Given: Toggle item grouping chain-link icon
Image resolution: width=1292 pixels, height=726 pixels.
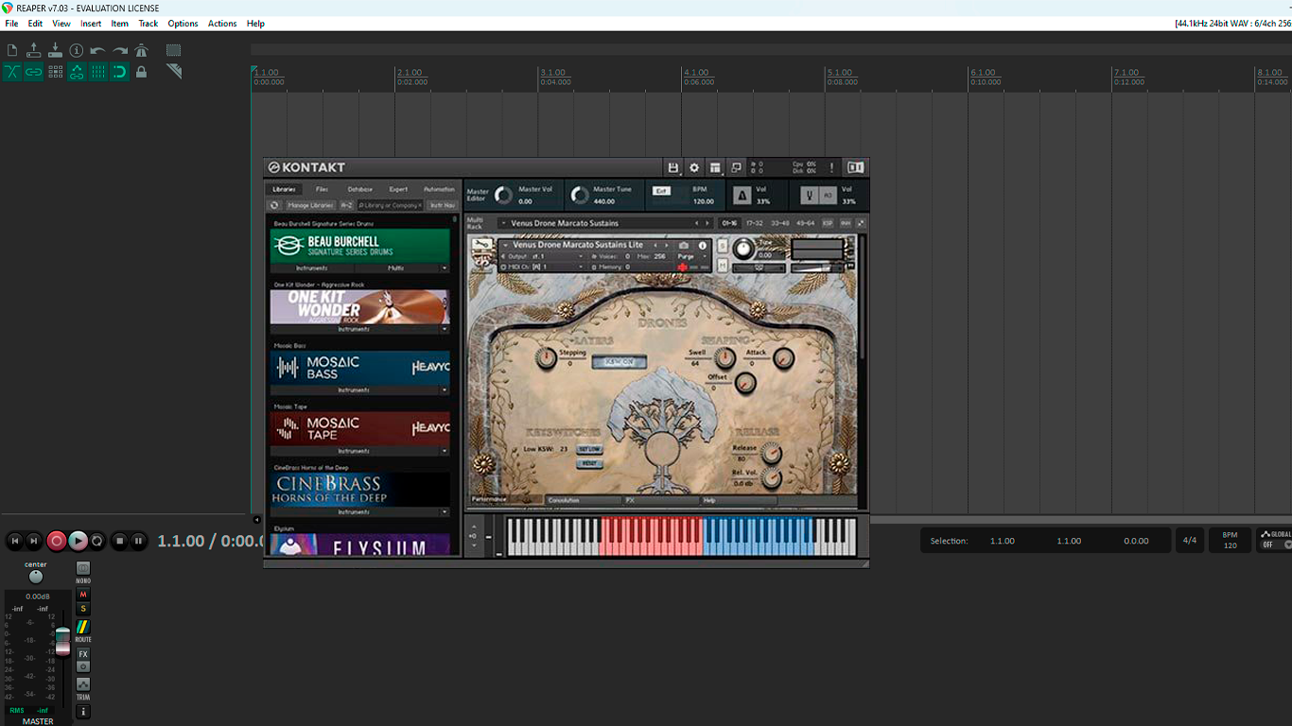Looking at the screenshot, I should point(34,72).
